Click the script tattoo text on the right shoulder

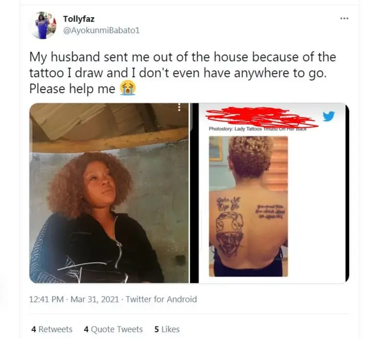[269, 212]
